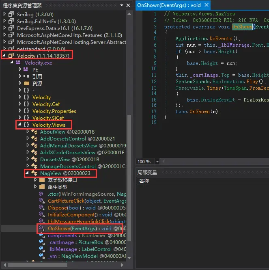The height and width of the screenshot is (270, 269).
Task: Expand the 基类型和接口 folder
Action: [x=35, y=180]
